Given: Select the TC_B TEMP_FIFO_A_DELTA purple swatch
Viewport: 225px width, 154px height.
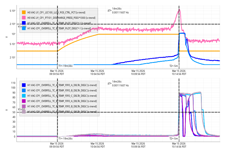Looking at the screenshot, I should (24, 101).
